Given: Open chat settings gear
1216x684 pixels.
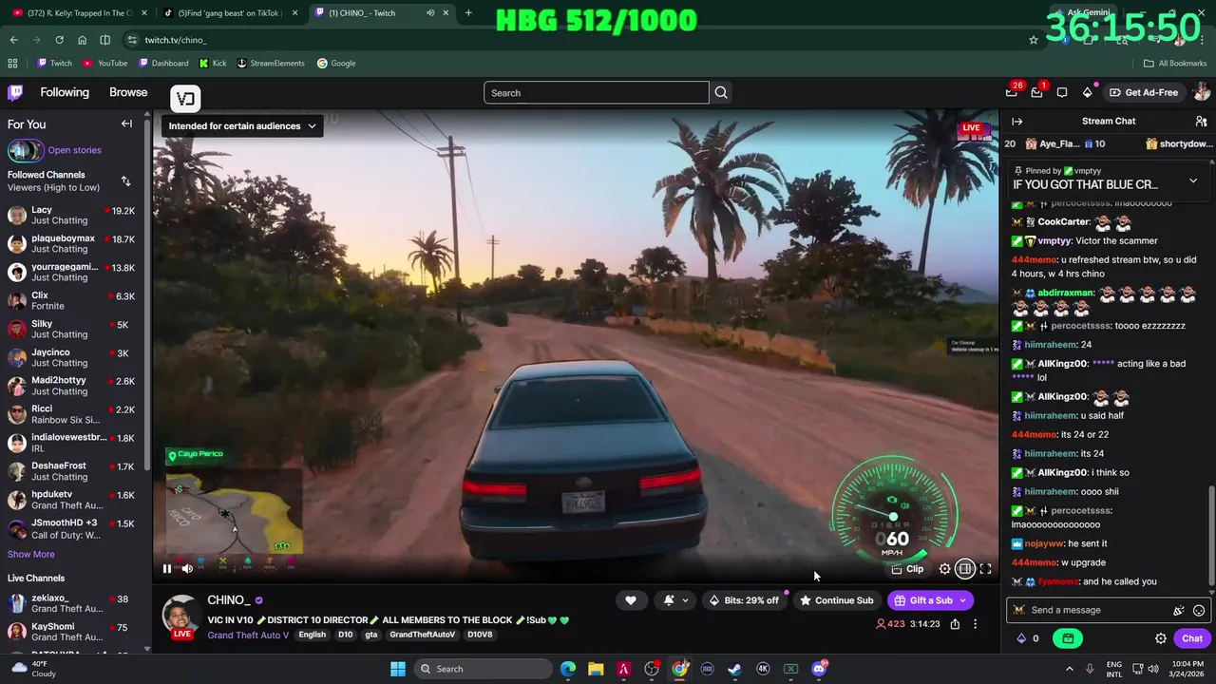Looking at the screenshot, I should pyautogui.click(x=1161, y=638).
